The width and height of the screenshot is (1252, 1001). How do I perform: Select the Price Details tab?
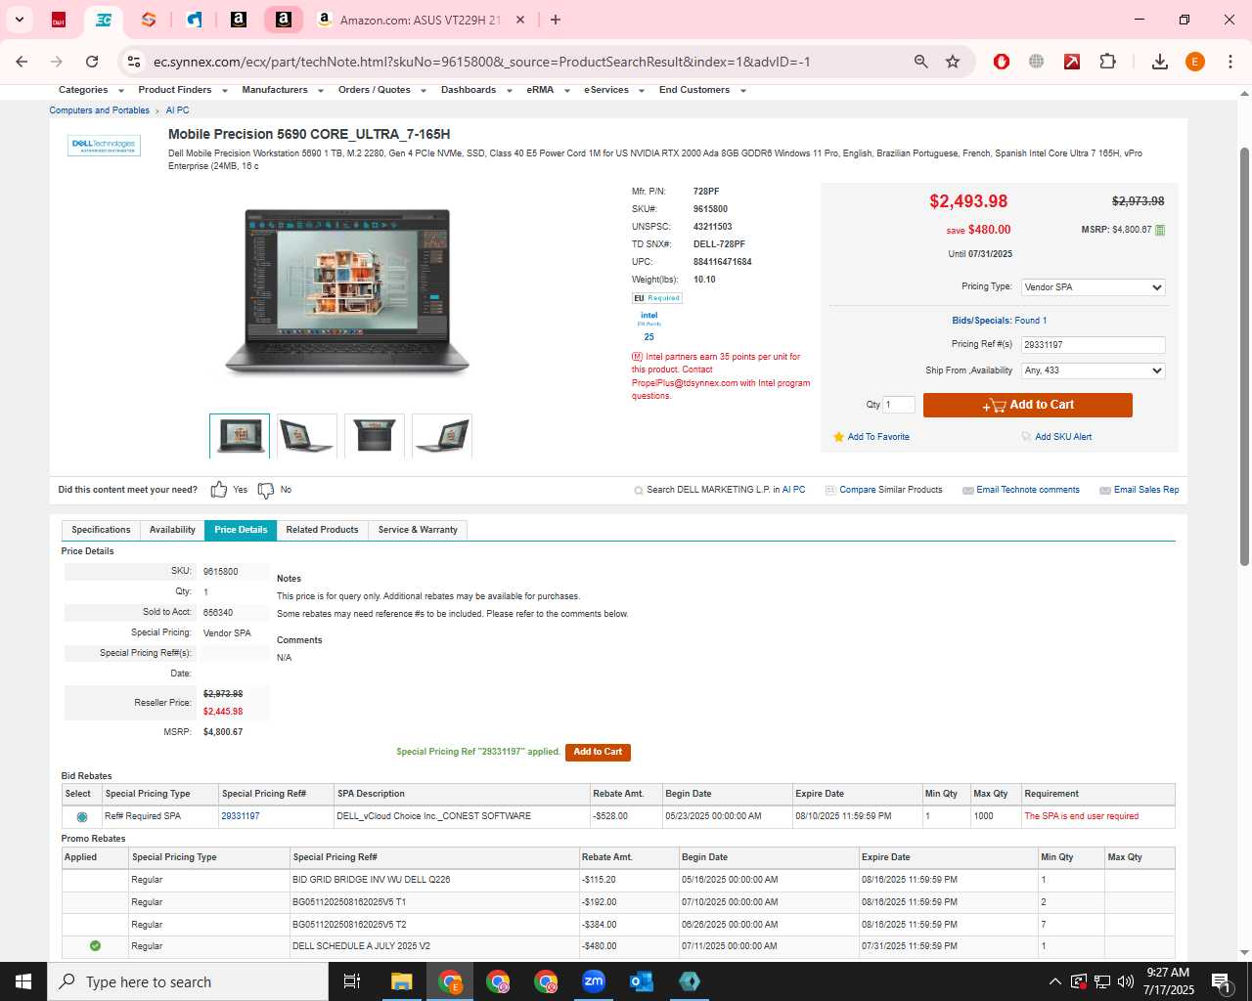click(x=241, y=530)
